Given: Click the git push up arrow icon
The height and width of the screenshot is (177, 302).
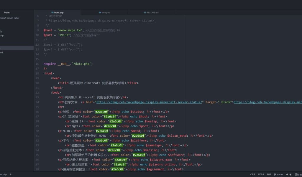Looking at the screenshot, I should 290,175.
